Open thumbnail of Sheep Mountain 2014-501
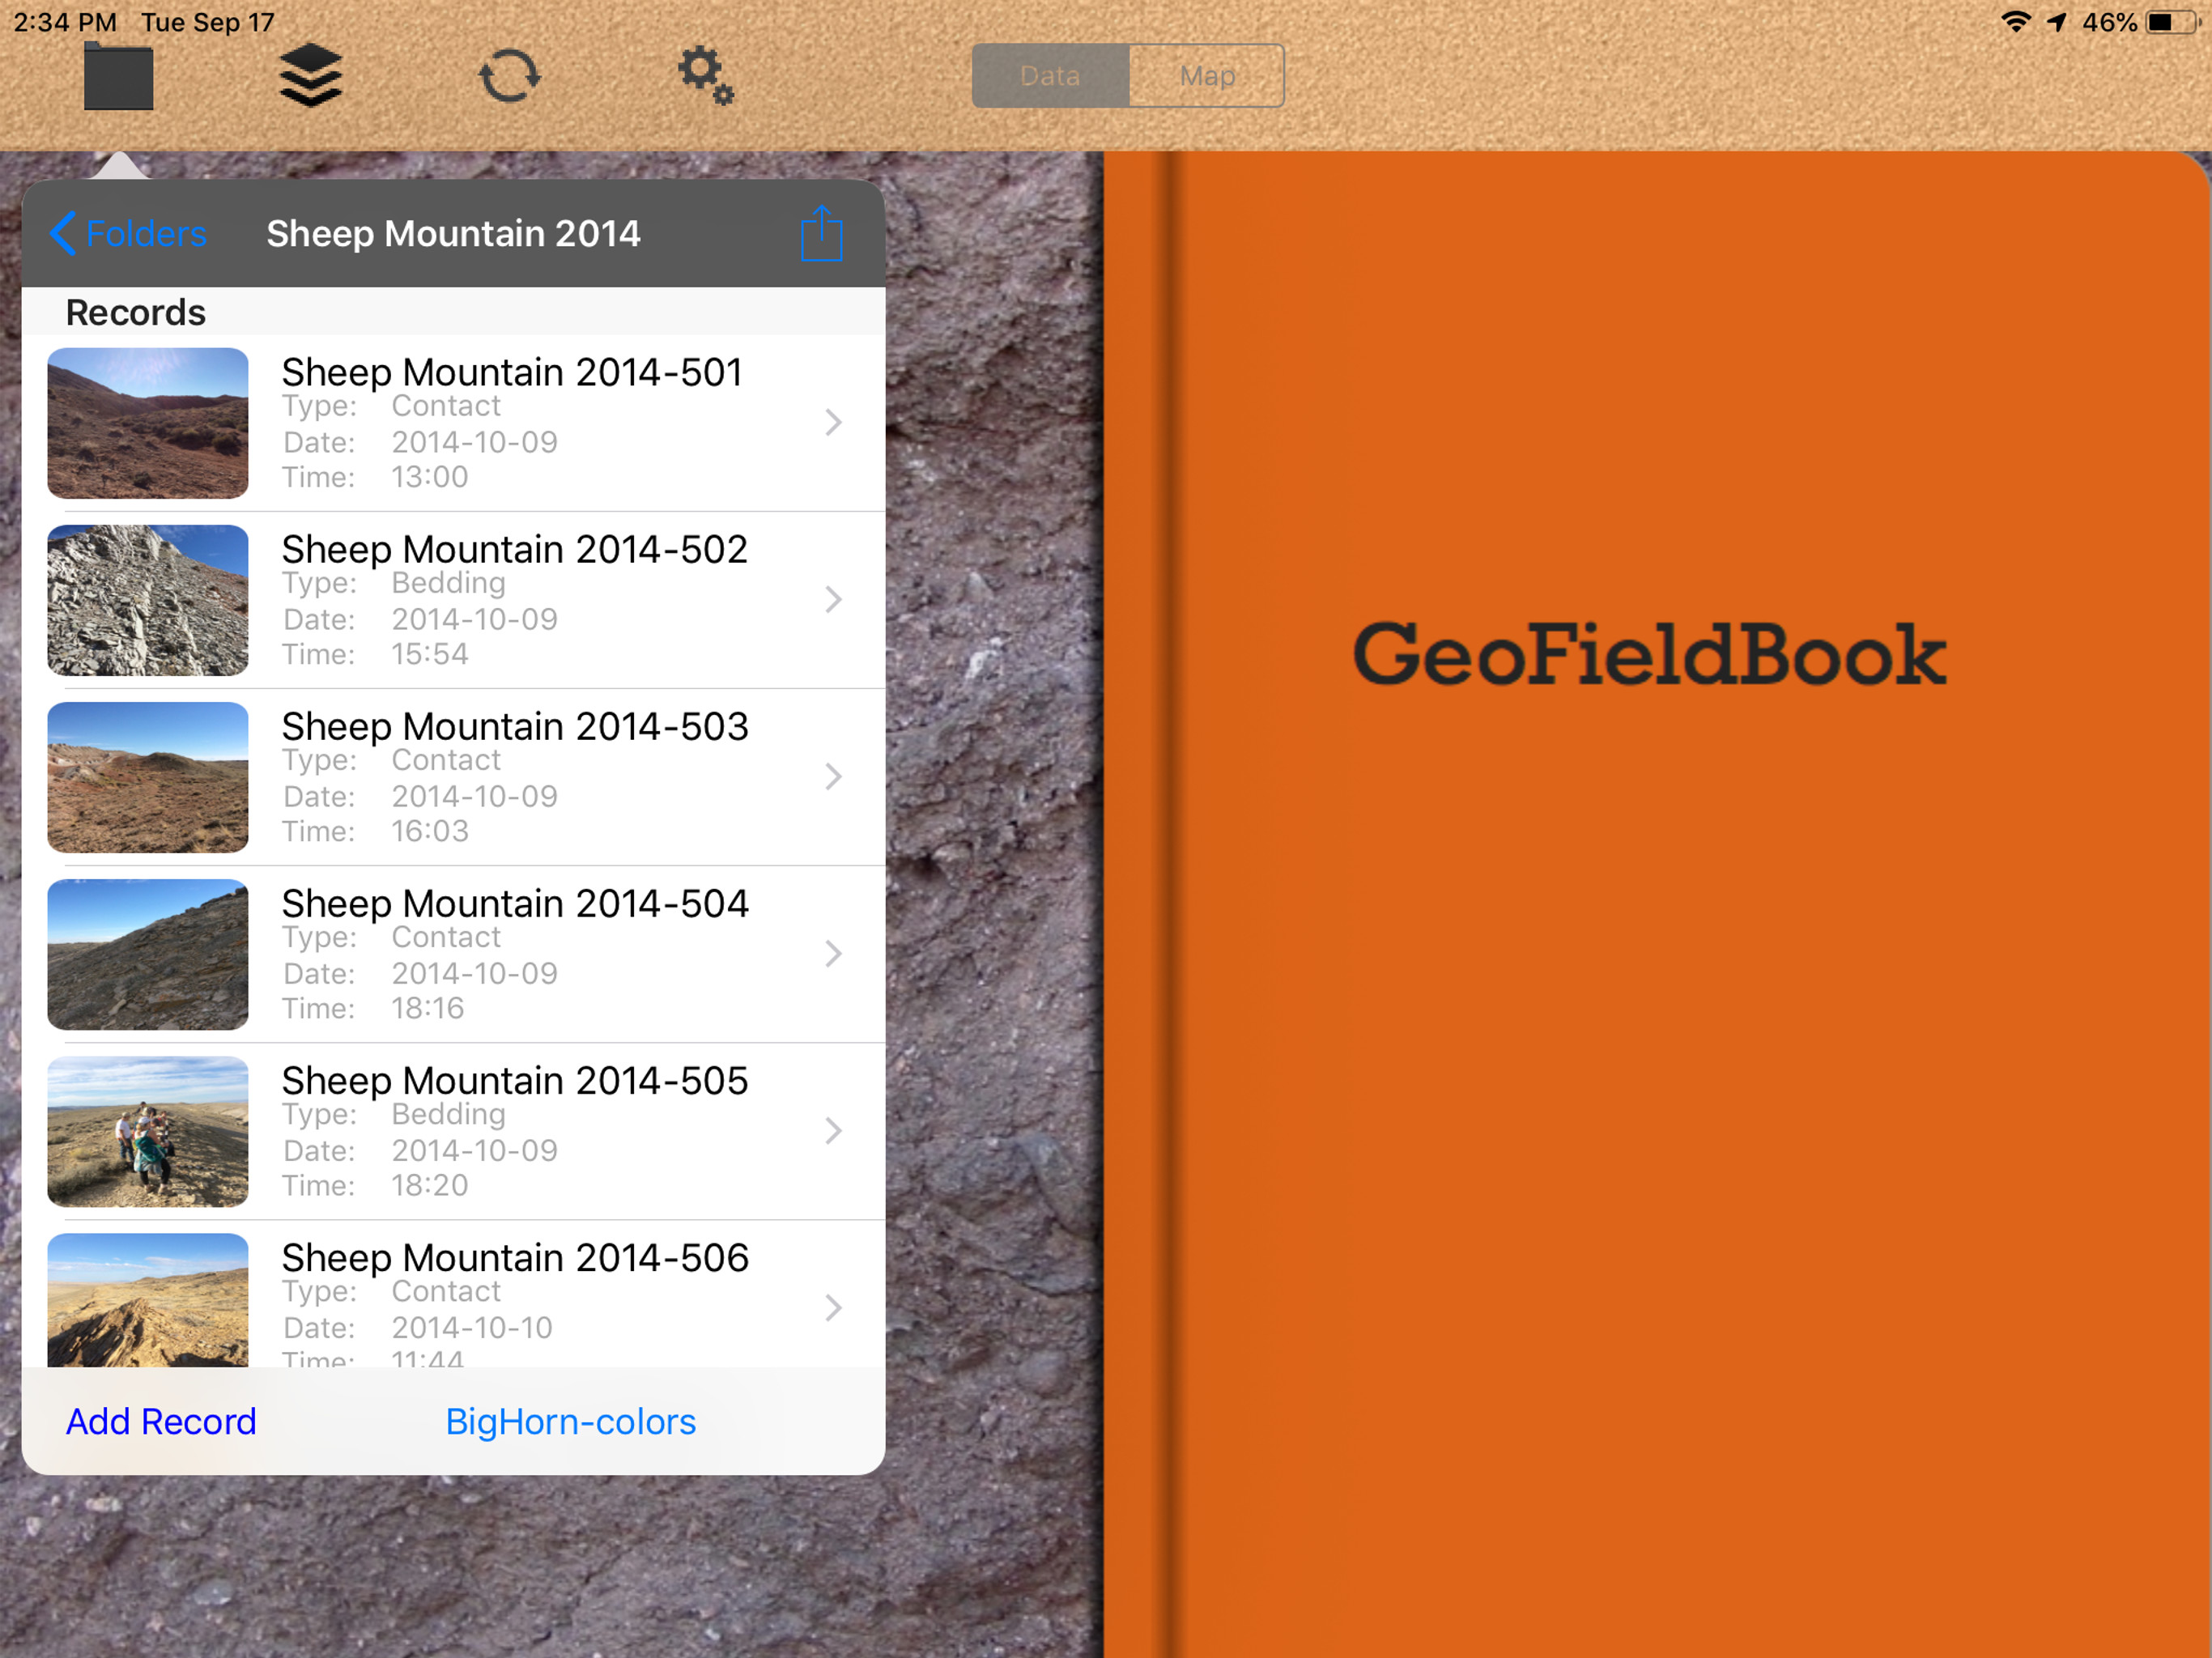2212x1658 pixels. tap(148, 423)
